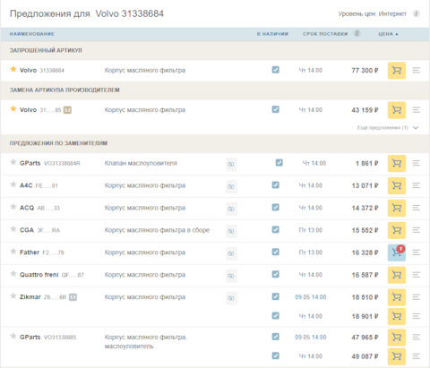Open details menu for Zikmar 18 510 ₽ row
Viewport: 430px width, 368px height.
point(417,297)
